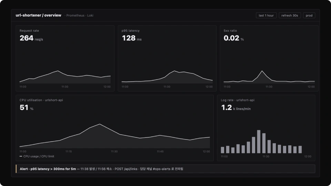Click the peak of the p95 latency graph

[x=174, y=71]
